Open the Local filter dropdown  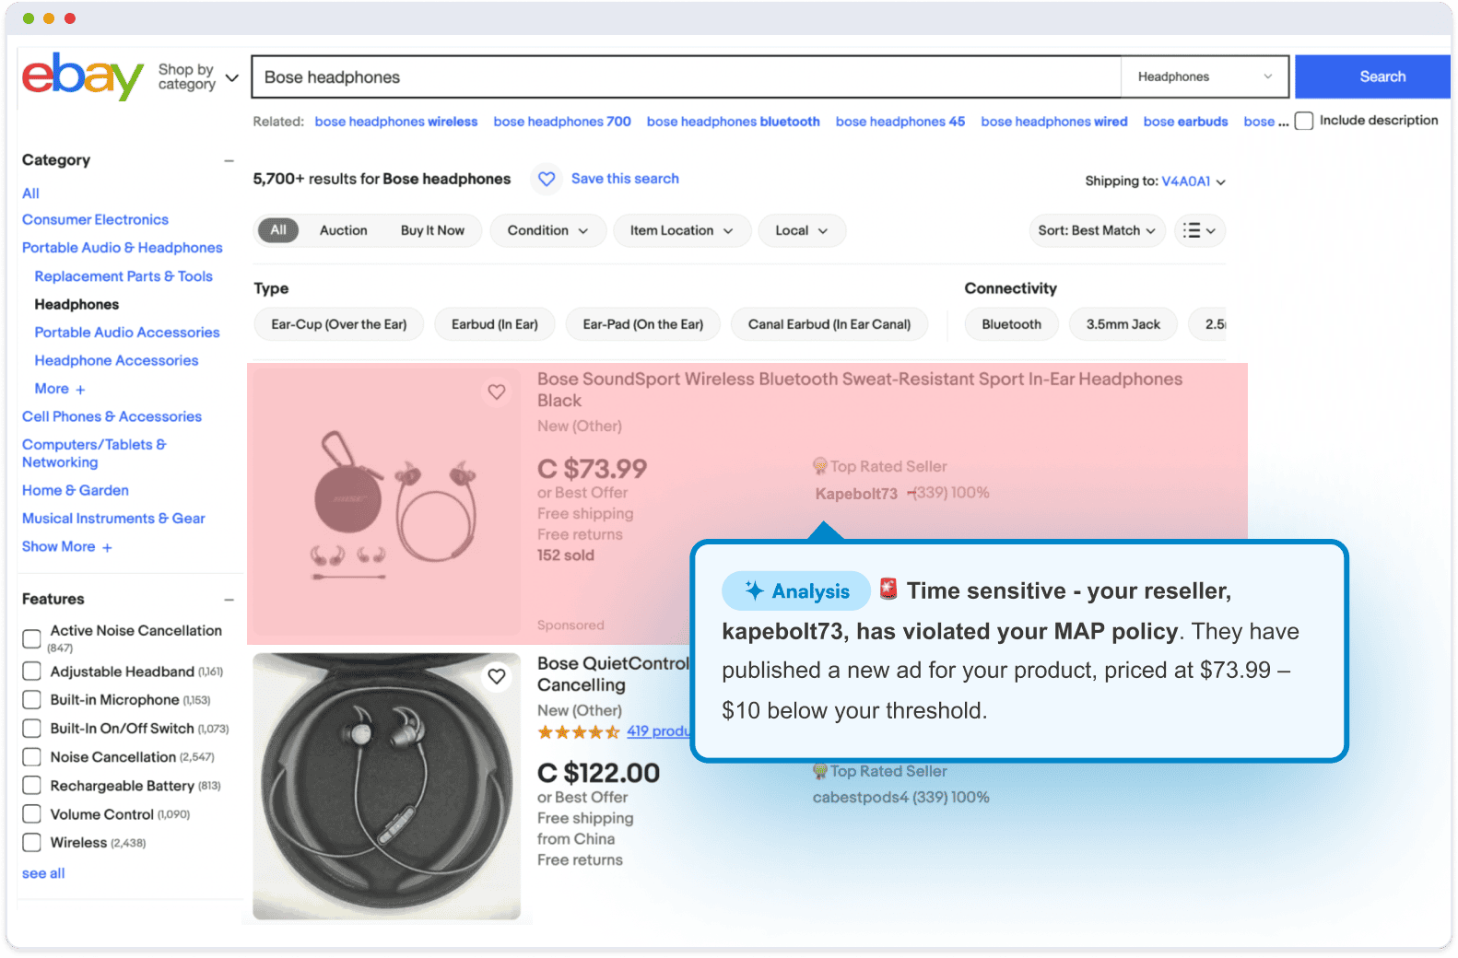coord(801,230)
